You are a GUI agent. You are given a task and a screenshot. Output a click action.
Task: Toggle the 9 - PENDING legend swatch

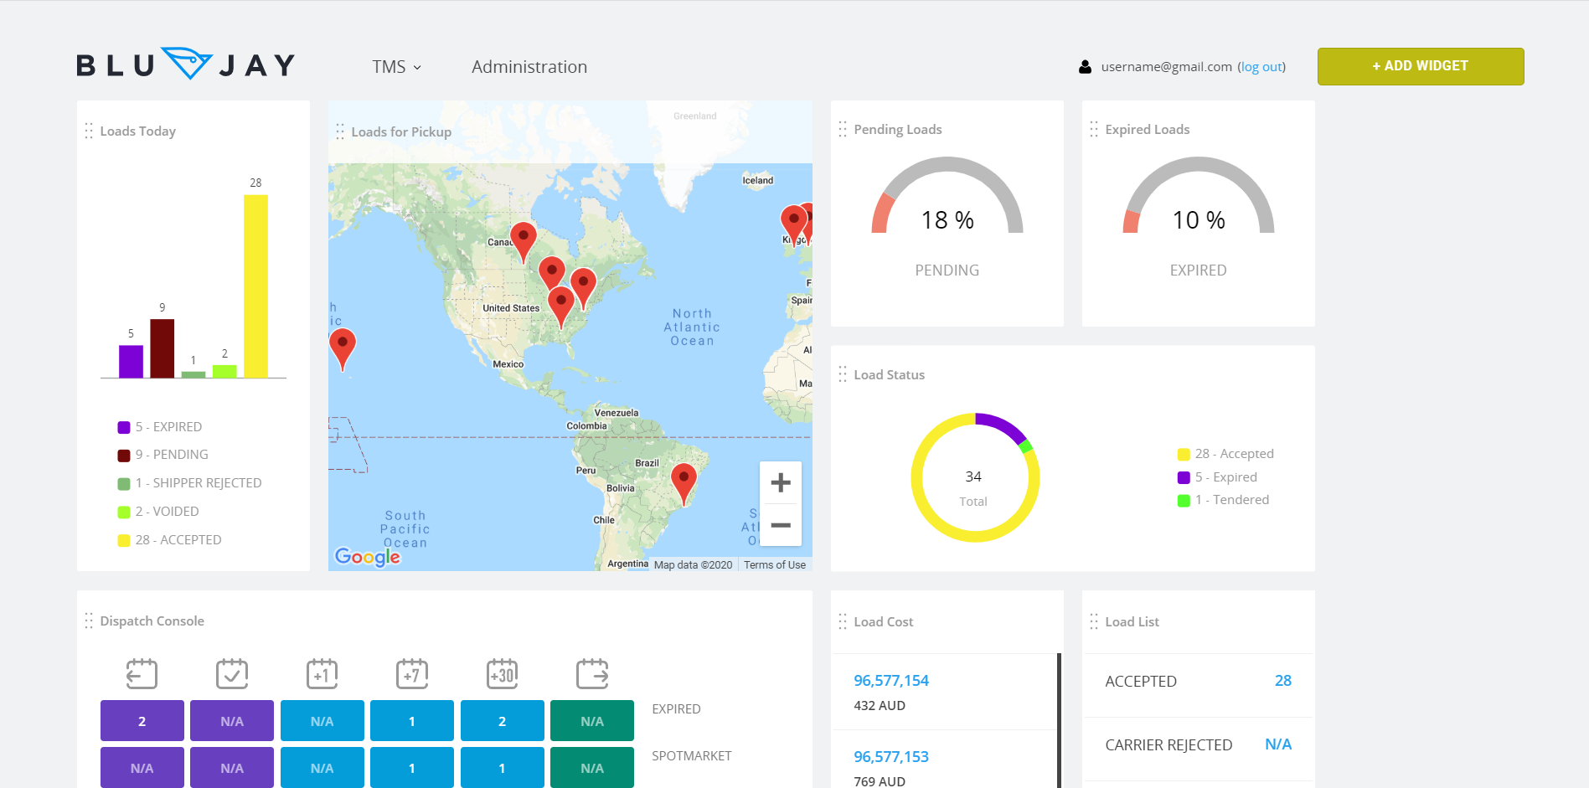[124, 456]
